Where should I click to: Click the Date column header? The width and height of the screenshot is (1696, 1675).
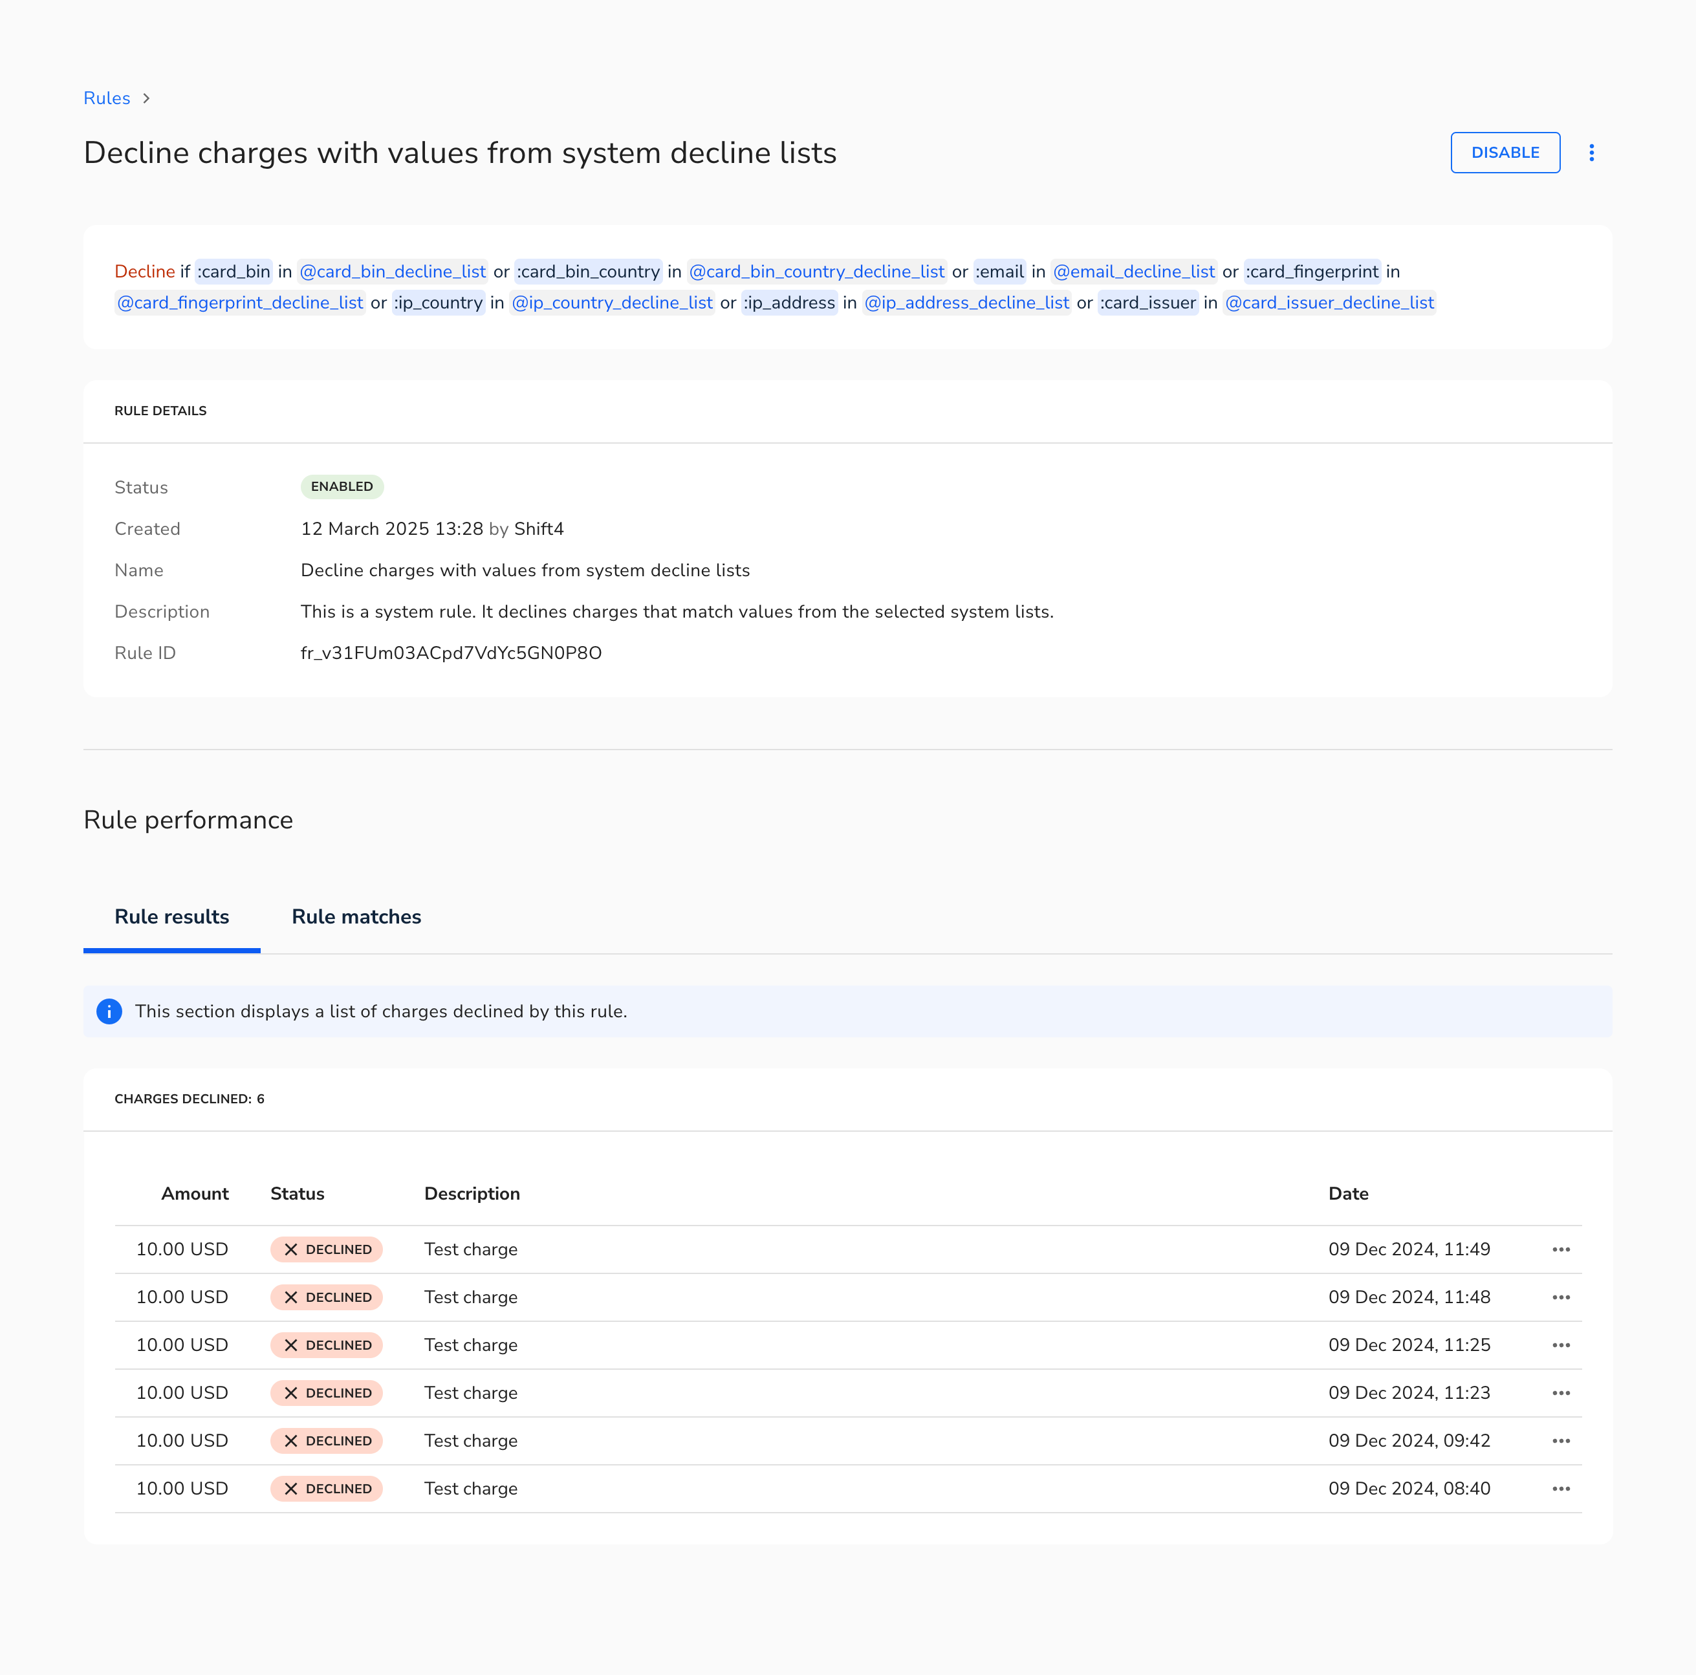[x=1349, y=1194]
